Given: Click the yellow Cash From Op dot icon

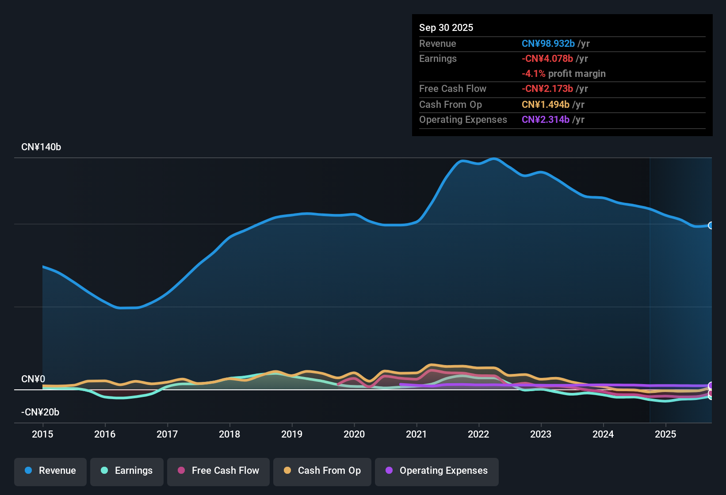Looking at the screenshot, I should point(287,471).
